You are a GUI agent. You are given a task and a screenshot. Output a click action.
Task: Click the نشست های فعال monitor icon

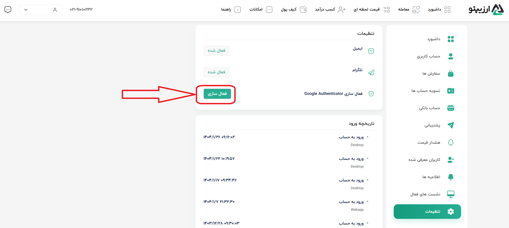pos(451,194)
